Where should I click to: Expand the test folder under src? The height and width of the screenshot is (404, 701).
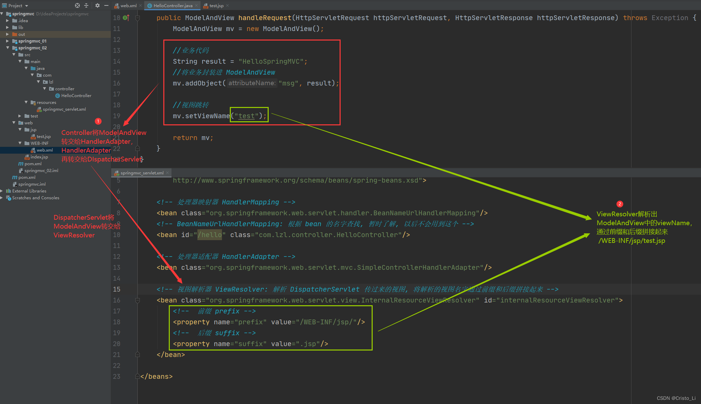[20, 116]
